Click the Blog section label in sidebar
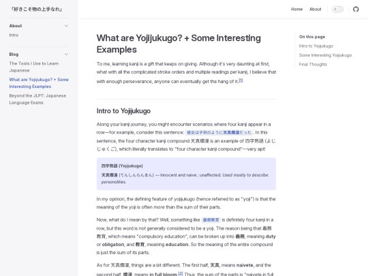The height and width of the screenshot is (276, 368). (14, 55)
